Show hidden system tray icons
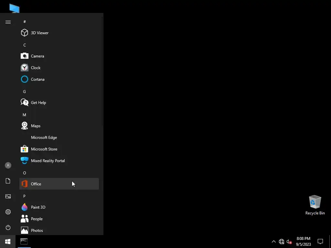The height and width of the screenshot is (248, 331). tap(273, 242)
